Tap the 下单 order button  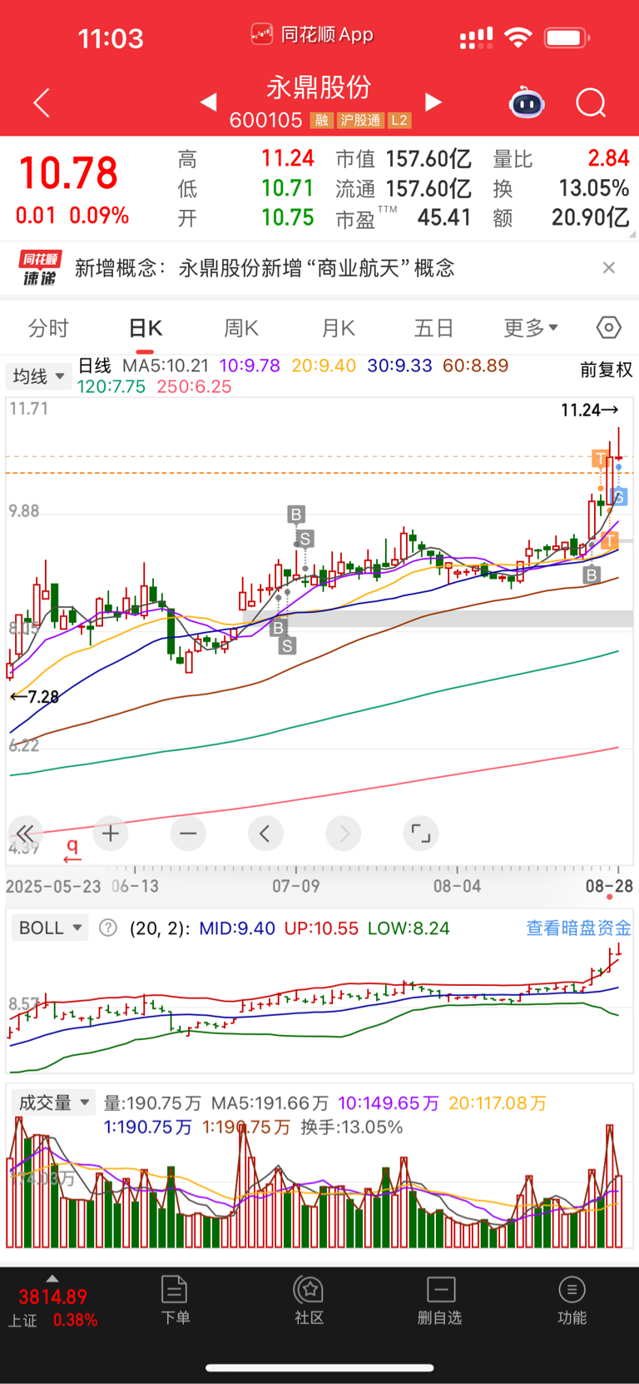click(x=175, y=1300)
